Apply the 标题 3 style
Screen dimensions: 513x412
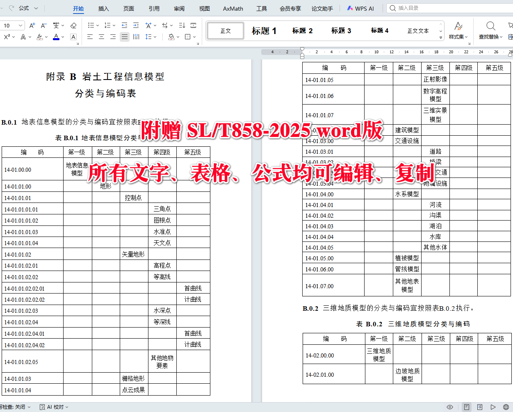(341, 31)
